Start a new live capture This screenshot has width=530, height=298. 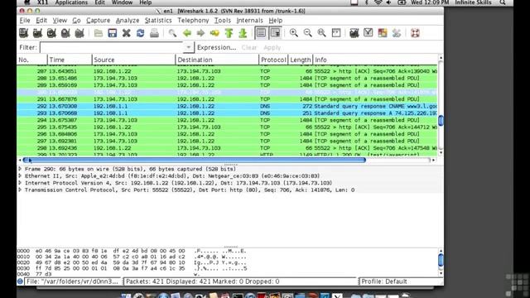[x=51, y=33]
